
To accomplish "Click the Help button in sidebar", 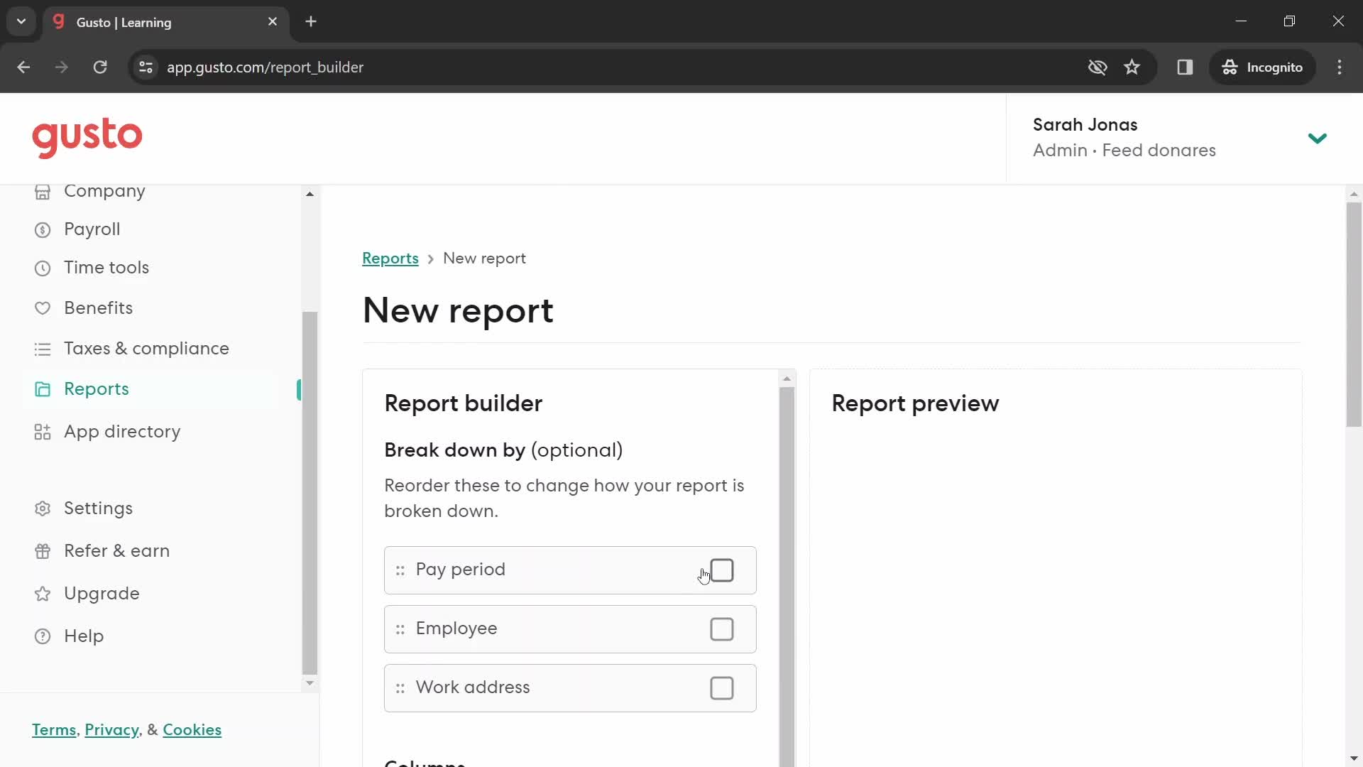I will [x=83, y=636].
